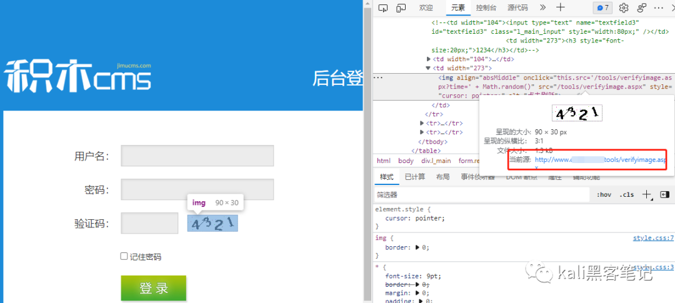Click the cursor: pointer declaration

point(415,218)
